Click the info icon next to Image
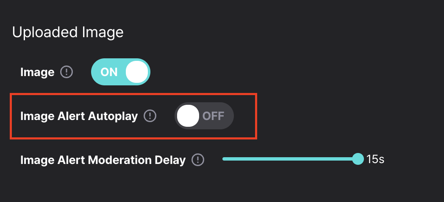Viewport: 444px width, 202px height. [67, 72]
